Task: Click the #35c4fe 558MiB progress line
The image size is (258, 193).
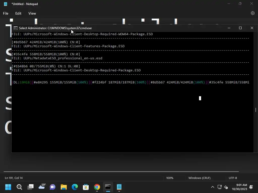Action: coord(46,54)
